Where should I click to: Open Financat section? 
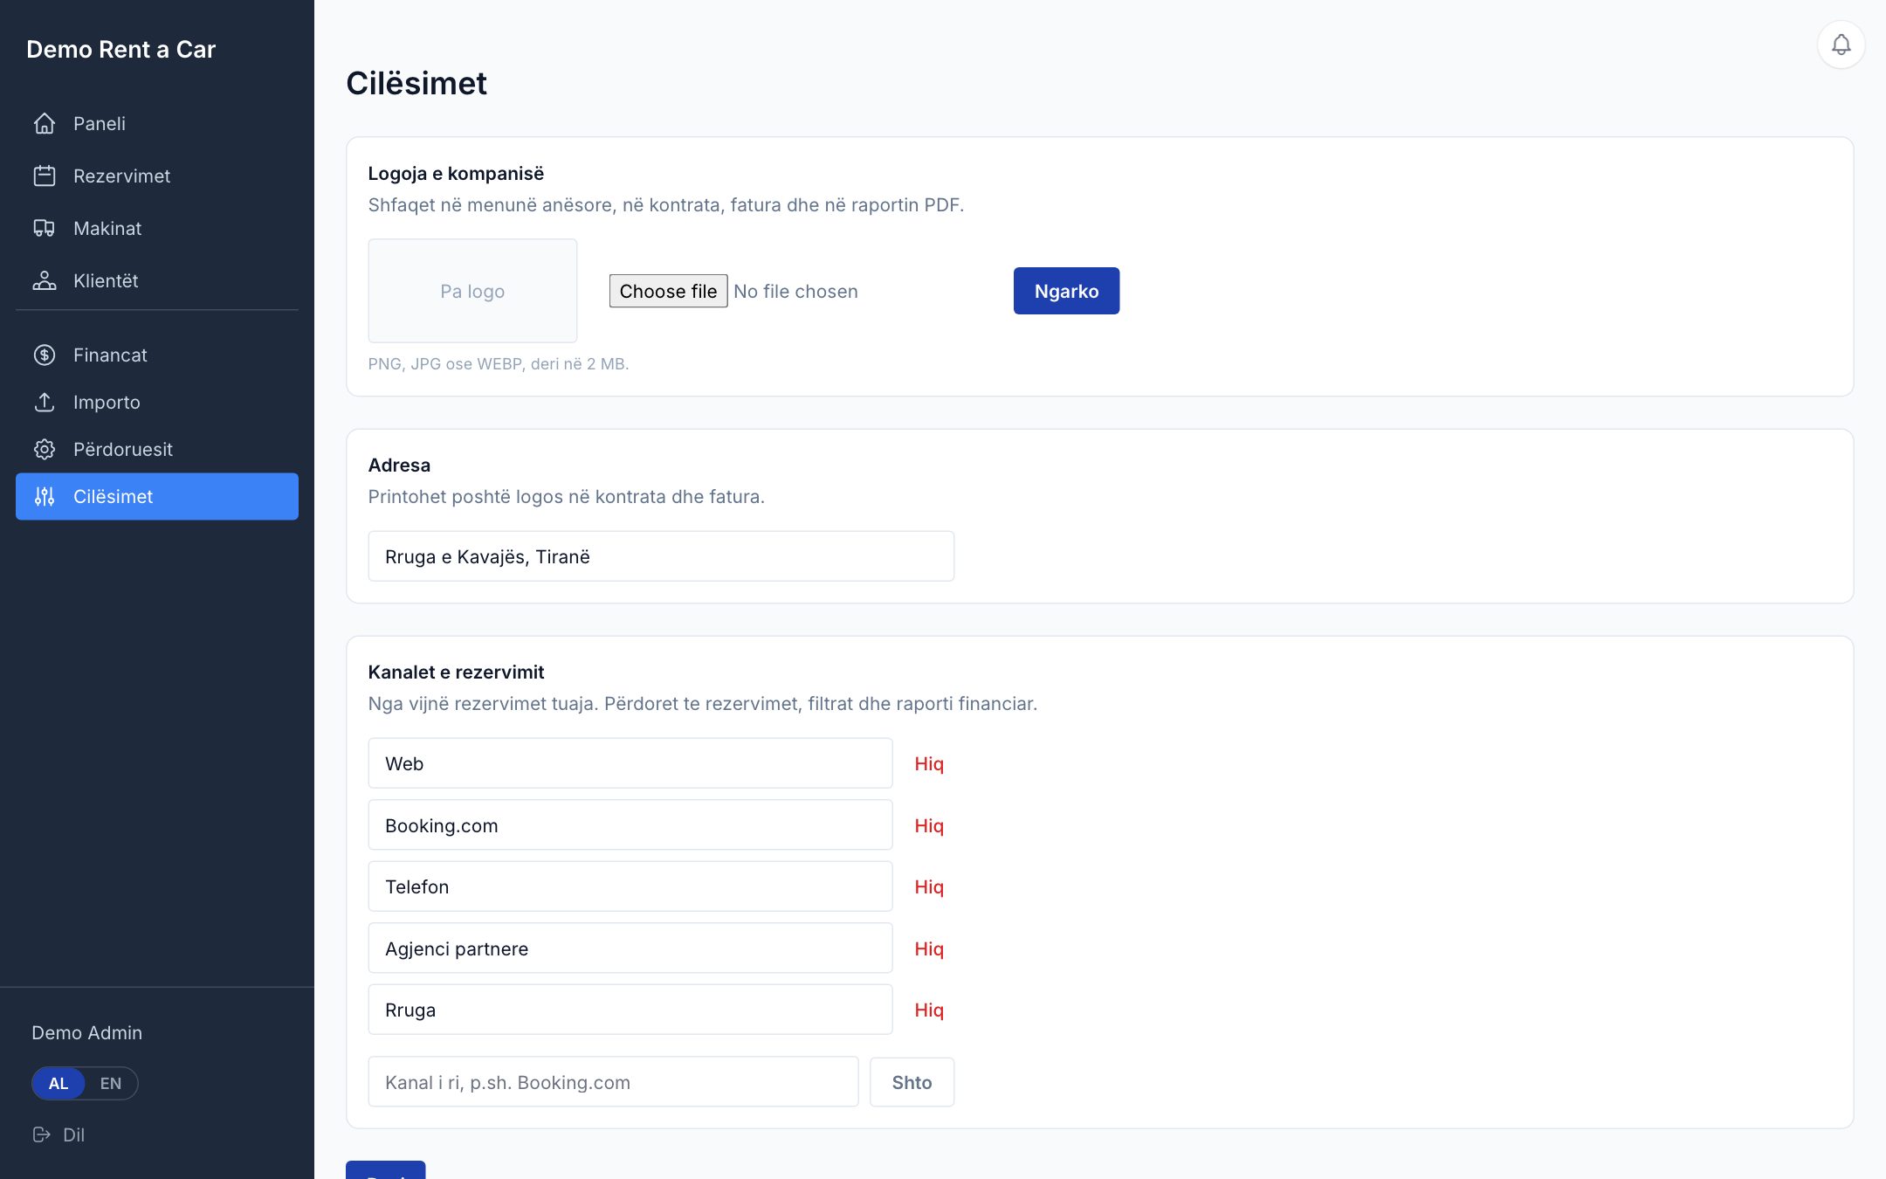coord(157,355)
